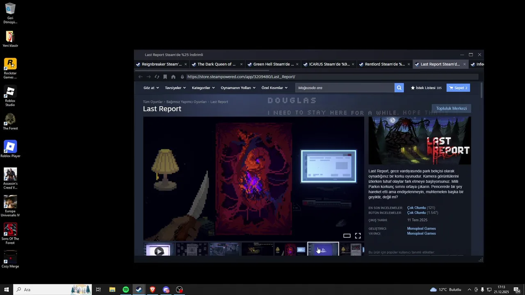Select Rockstar Games launcher desktop icon
The image size is (525, 295).
pos(10,68)
